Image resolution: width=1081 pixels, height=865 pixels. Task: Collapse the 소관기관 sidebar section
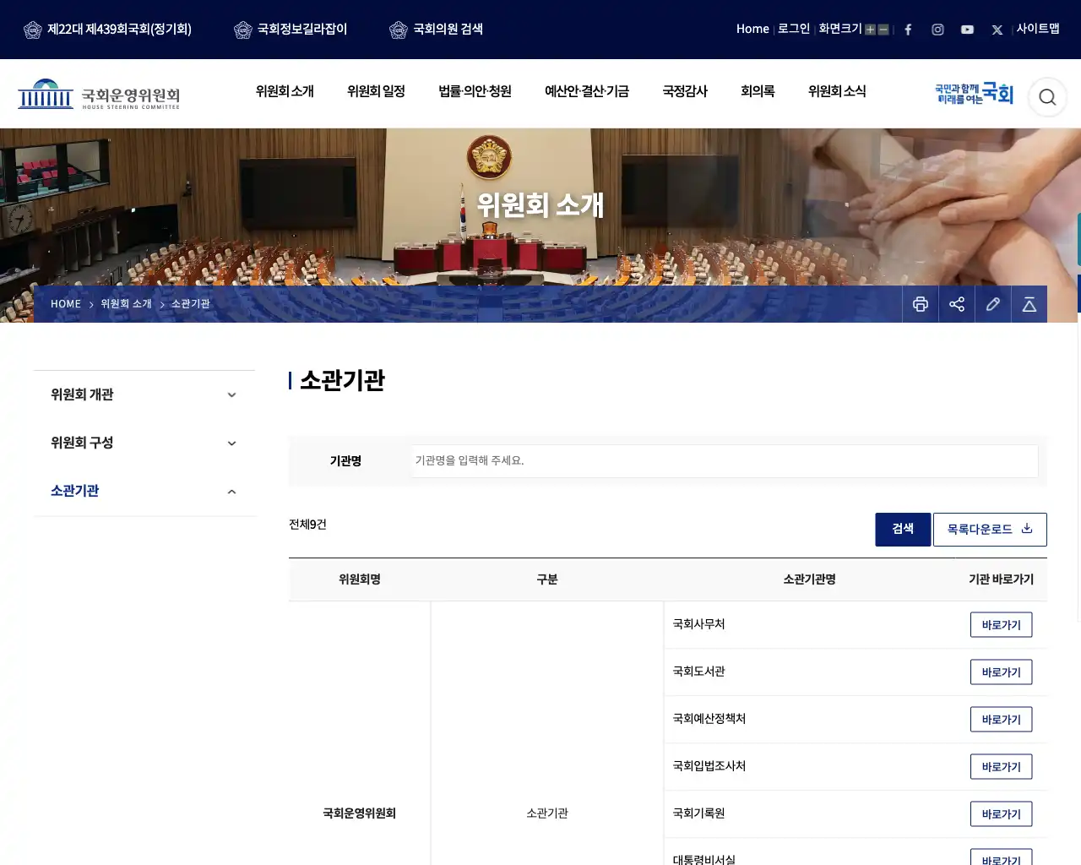point(144,491)
